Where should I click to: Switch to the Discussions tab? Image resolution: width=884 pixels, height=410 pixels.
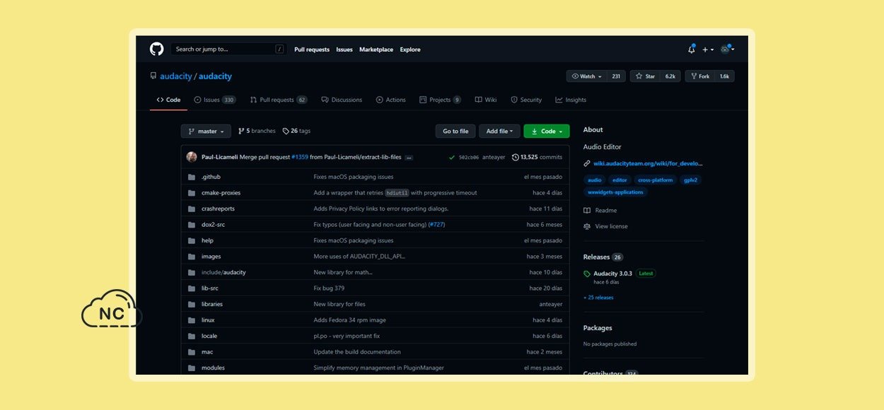pyautogui.click(x=342, y=100)
